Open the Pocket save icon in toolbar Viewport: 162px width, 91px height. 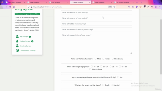pyautogui.click(x=129, y=7)
